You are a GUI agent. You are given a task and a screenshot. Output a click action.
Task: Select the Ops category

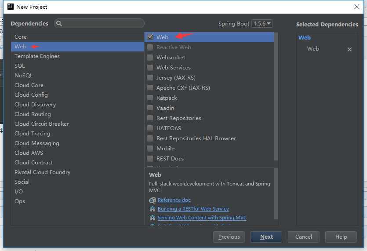pos(77,201)
